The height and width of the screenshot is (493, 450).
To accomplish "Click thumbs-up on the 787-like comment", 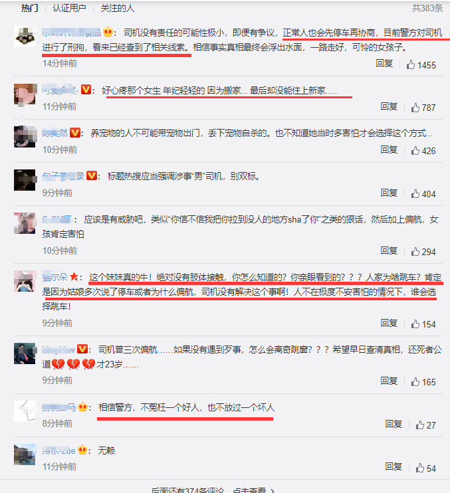I will pyautogui.click(x=415, y=108).
